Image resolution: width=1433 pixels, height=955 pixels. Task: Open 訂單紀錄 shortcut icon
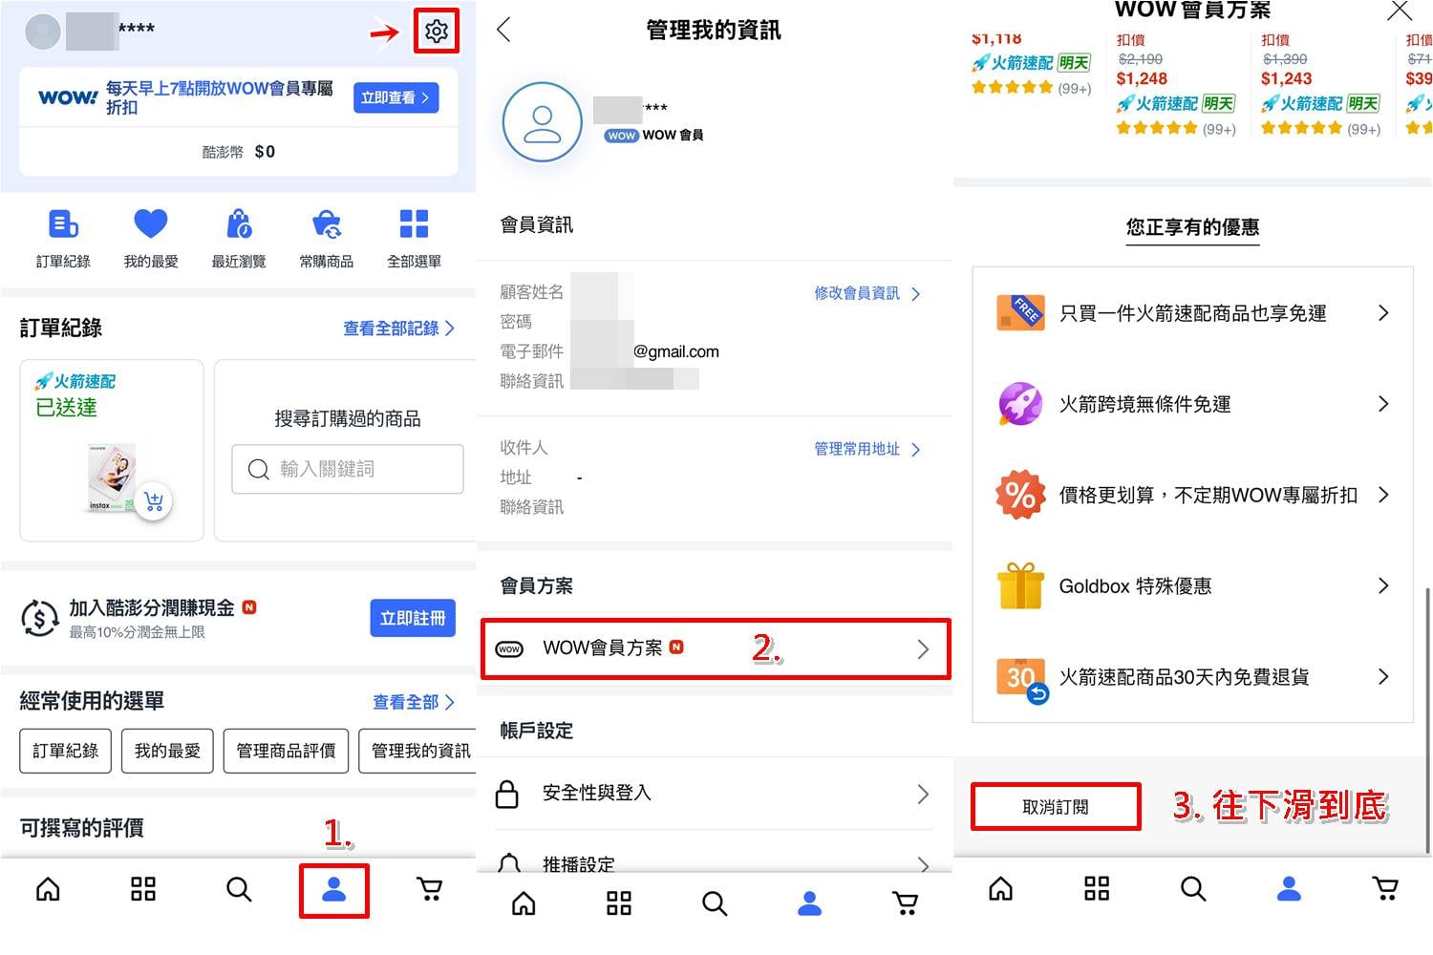[63, 224]
